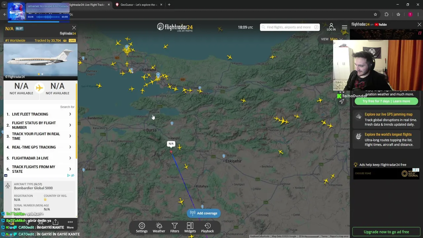Click the Kütahya city label on map
423x238 pixels.
coord(202,186)
